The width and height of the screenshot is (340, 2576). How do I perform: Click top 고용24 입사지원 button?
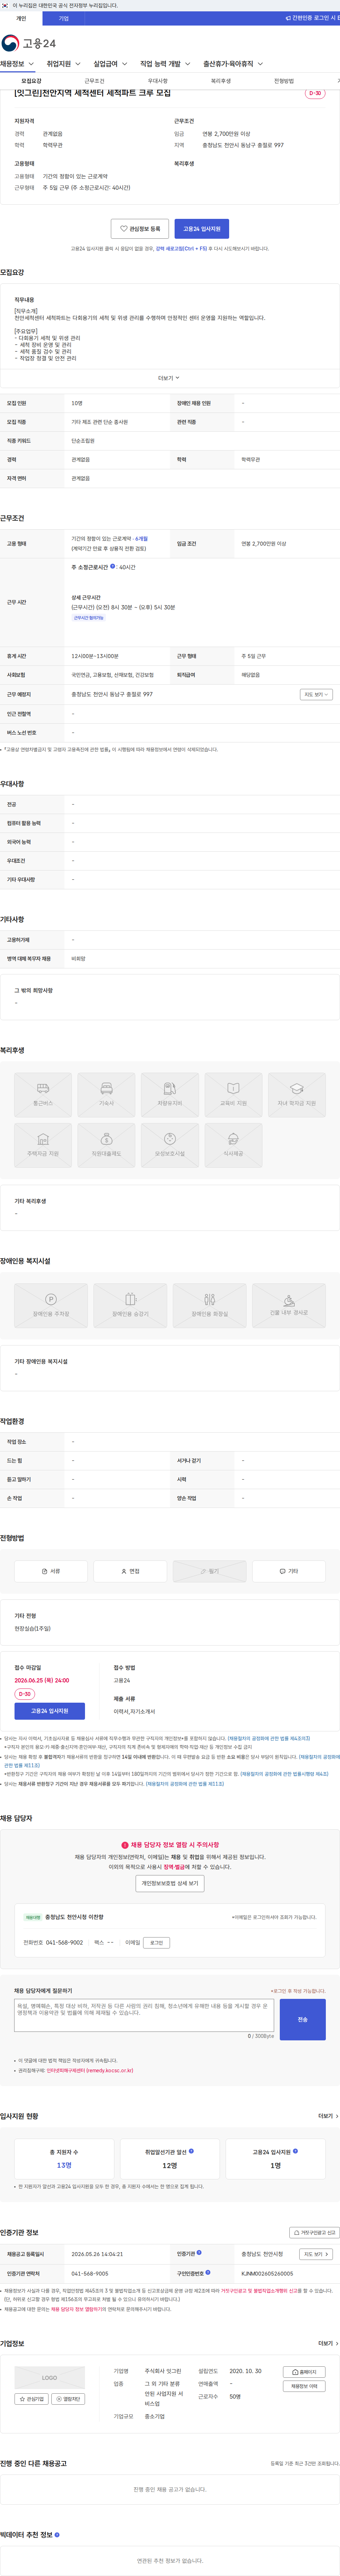pos(202,229)
